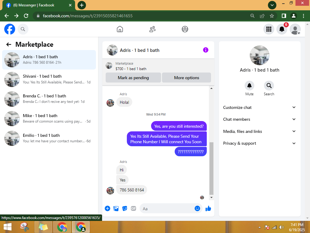Open more actions plus icon in composer
310x233 pixels.
[107, 208]
